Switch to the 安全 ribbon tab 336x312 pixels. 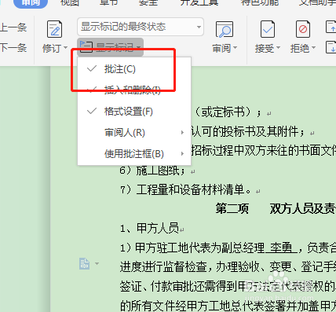pos(148,2)
